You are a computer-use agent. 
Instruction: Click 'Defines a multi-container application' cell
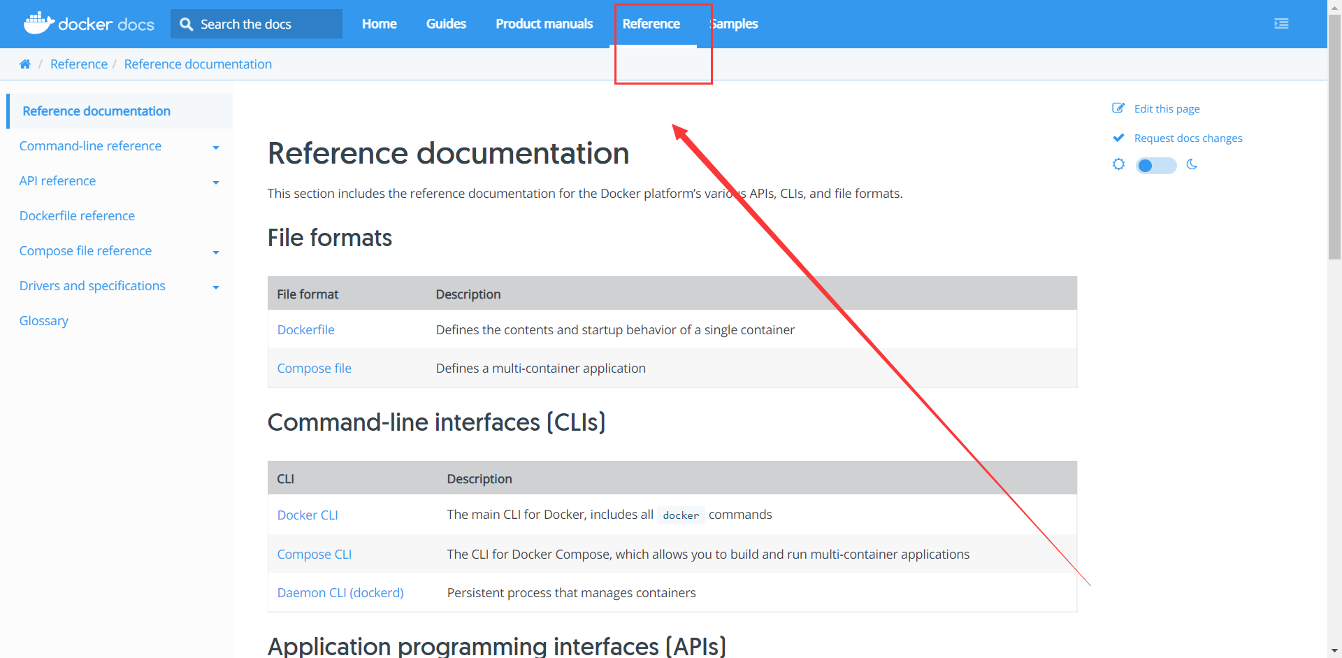541,369
